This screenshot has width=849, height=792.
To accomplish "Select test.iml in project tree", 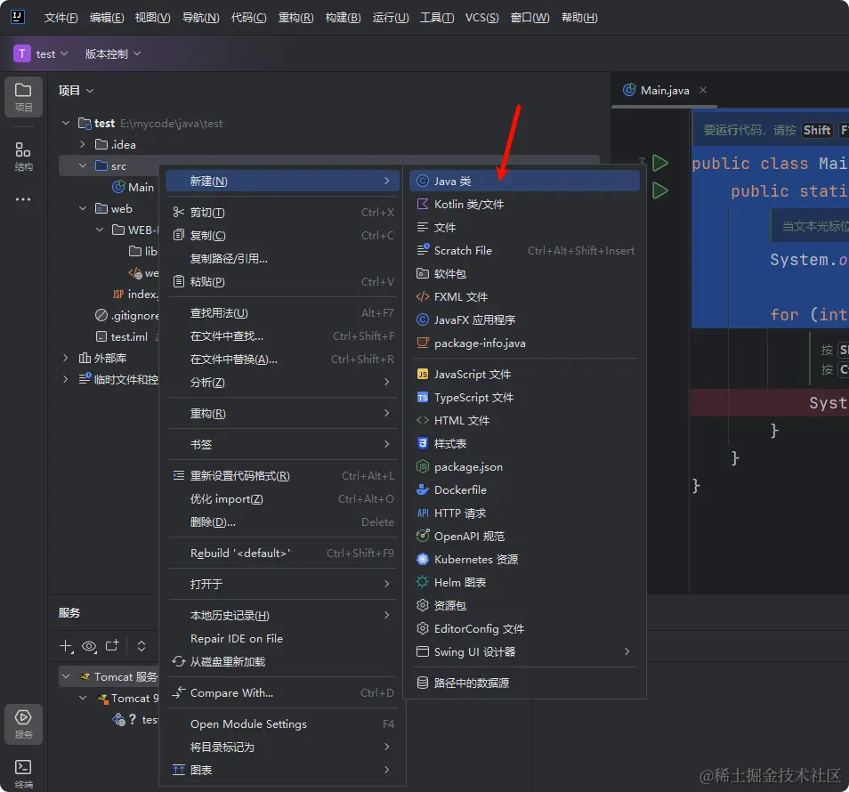I will tap(123, 336).
